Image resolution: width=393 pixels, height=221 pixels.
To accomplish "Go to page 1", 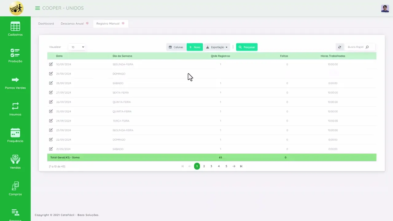I will click(x=197, y=166).
